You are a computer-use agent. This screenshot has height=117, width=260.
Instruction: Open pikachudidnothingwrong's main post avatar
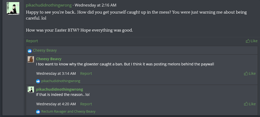coord(13,8)
